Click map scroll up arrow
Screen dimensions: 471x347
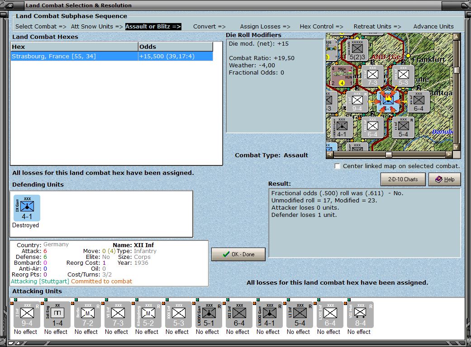(x=457, y=37)
